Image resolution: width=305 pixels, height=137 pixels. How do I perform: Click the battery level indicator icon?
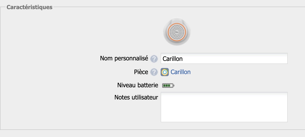168,86
